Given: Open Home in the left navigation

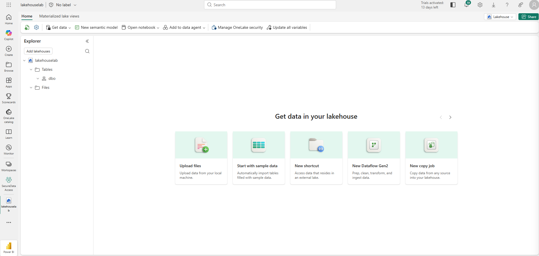Looking at the screenshot, I should click(x=9, y=19).
